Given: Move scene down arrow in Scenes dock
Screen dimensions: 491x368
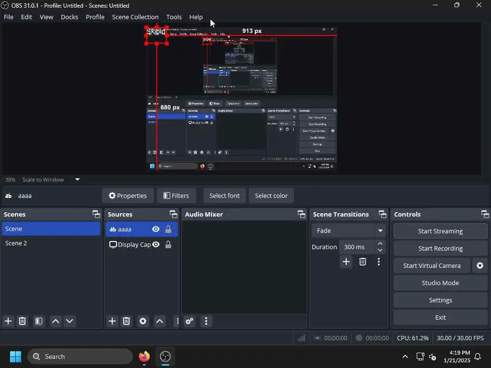Looking at the screenshot, I should 70,321.
